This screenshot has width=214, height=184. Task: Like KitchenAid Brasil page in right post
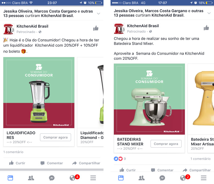point(206,28)
